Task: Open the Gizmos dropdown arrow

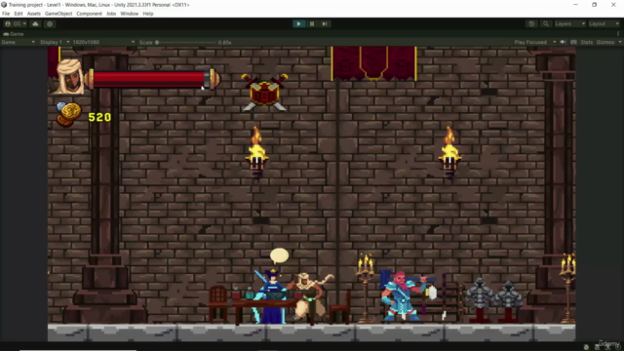Action: click(x=620, y=42)
